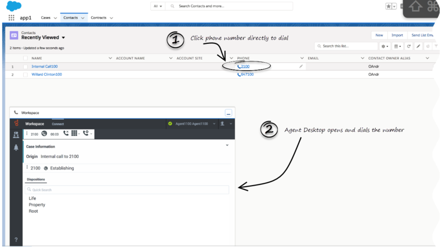Toggle the select-all checkbox in header
Screen dimensions: 440x247
click(25, 58)
